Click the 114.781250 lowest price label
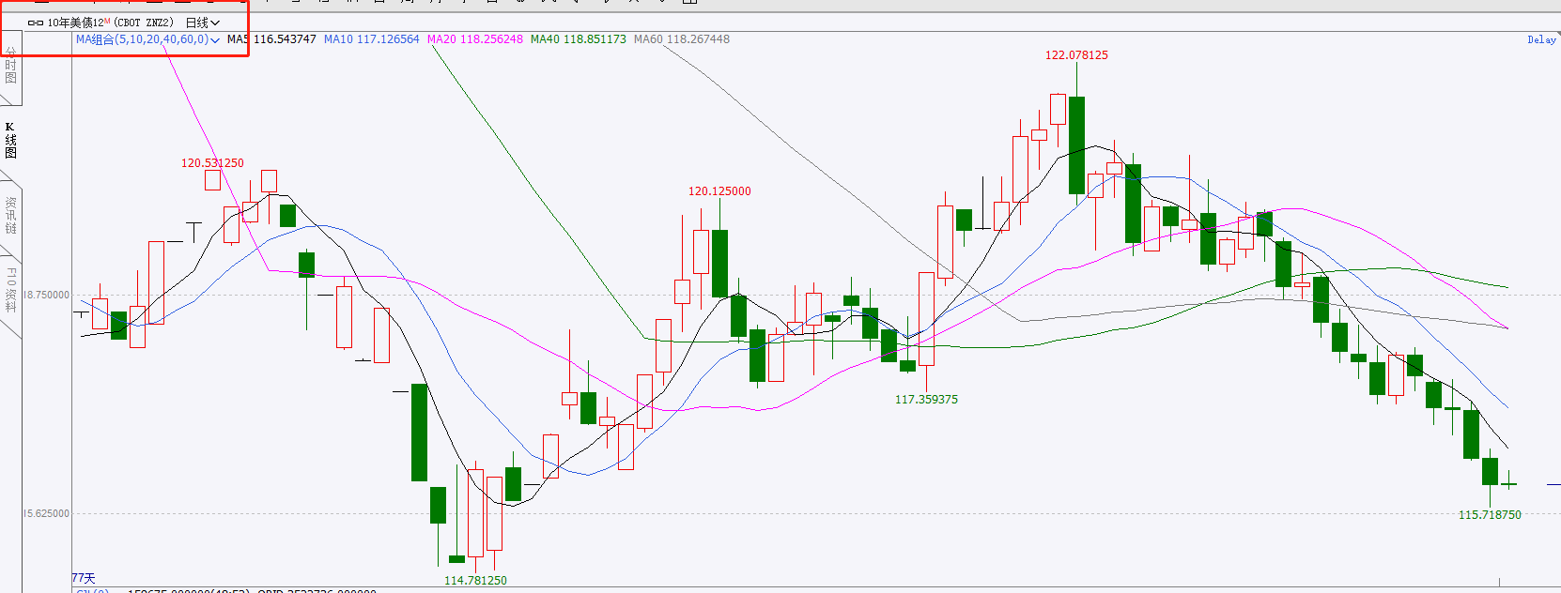 click(475, 581)
